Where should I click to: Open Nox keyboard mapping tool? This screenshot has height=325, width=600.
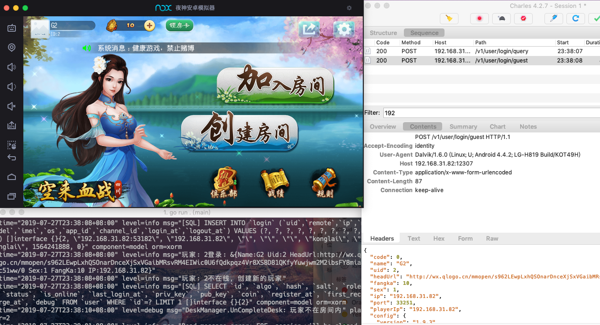tap(12, 28)
